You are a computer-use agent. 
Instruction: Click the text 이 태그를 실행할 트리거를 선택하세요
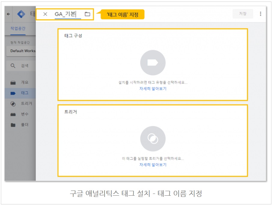153,159
